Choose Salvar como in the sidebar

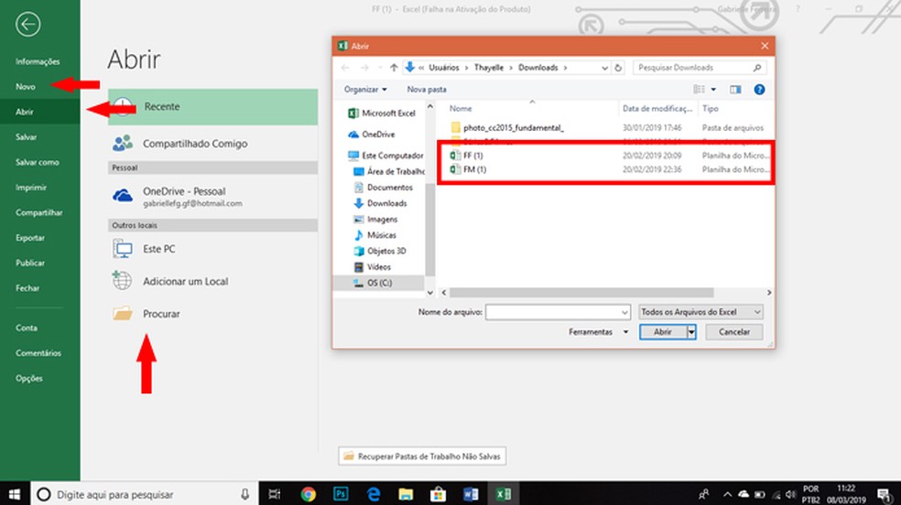coord(37,163)
